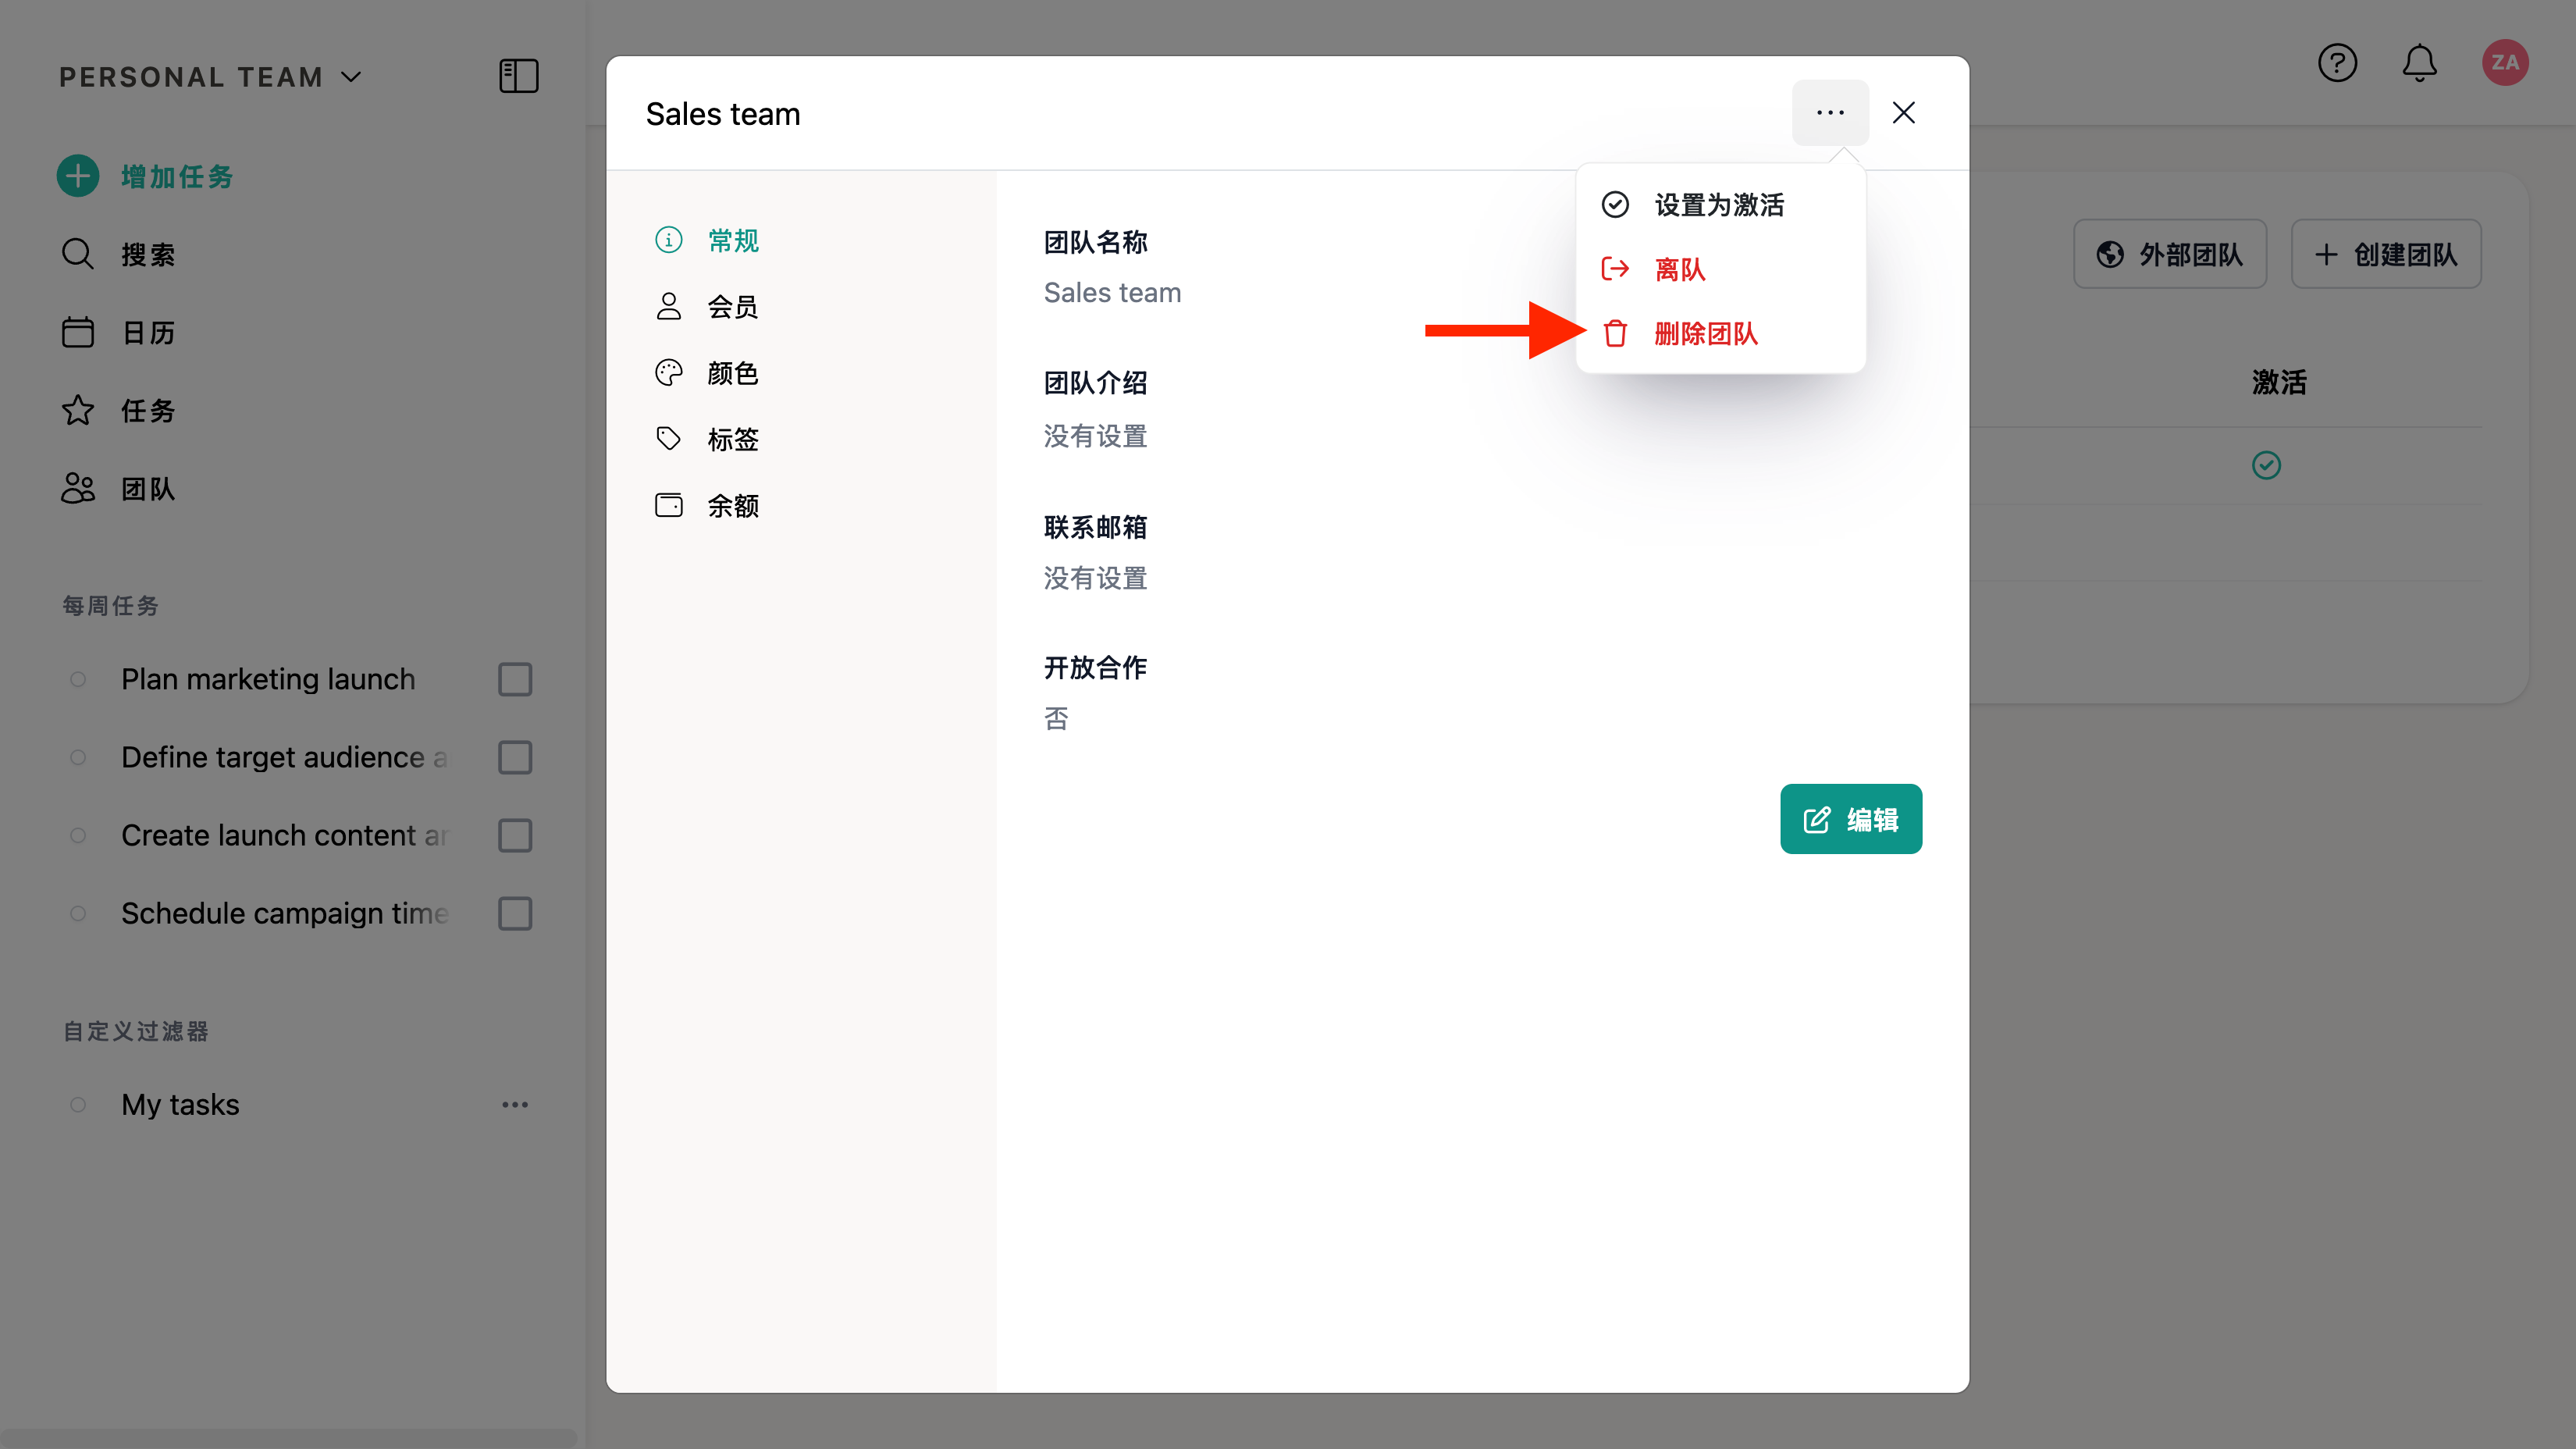Click the green 编辑 edit button
The image size is (2576, 1449).
pyautogui.click(x=1850, y=819)
